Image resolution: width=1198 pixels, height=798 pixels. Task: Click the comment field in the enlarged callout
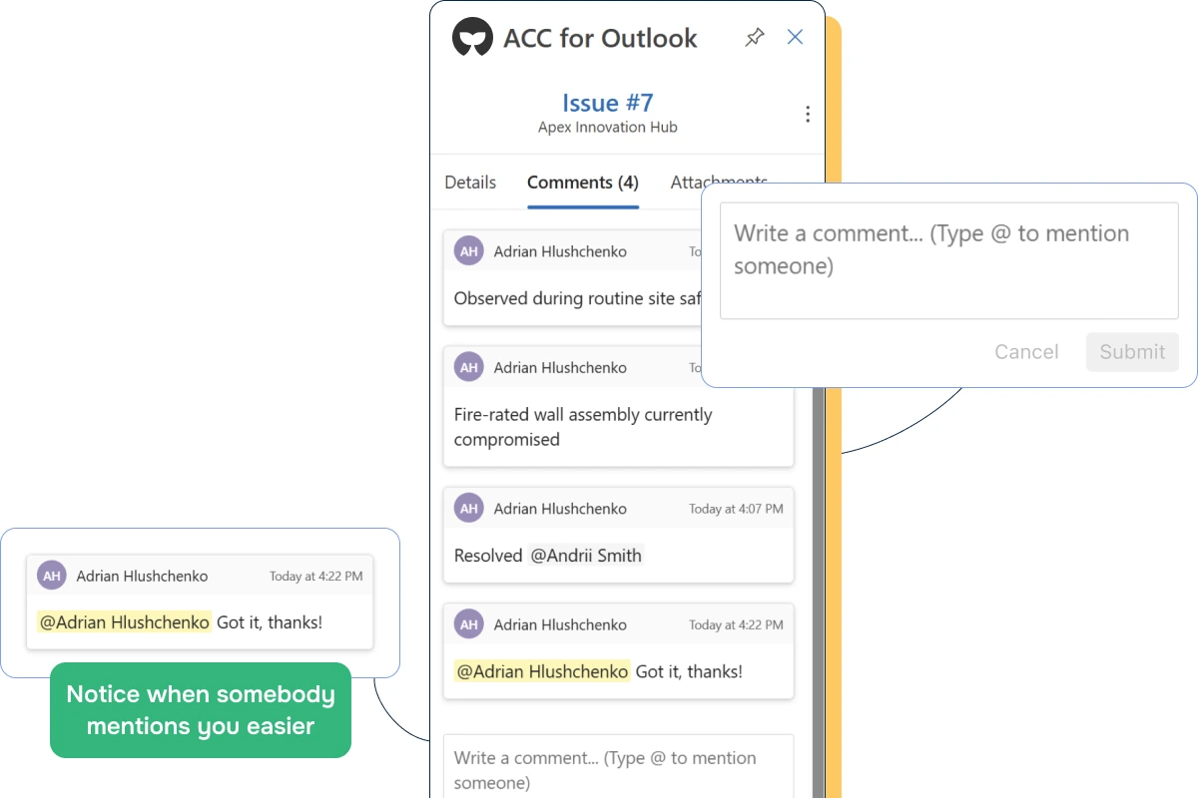[949, 261]
